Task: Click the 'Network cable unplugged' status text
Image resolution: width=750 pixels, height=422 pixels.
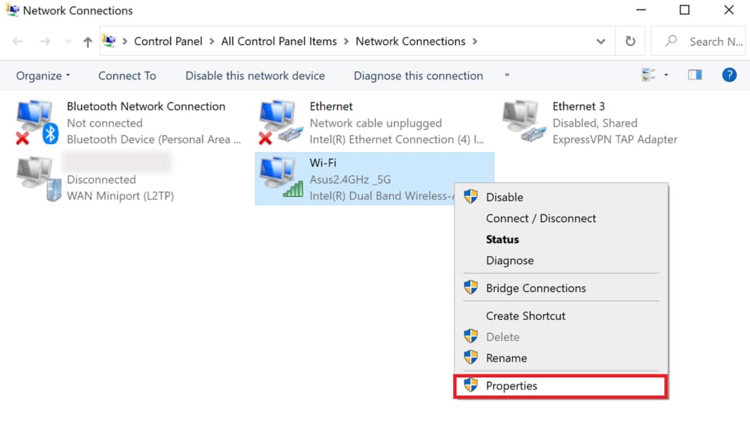Action: pos(376,123)
